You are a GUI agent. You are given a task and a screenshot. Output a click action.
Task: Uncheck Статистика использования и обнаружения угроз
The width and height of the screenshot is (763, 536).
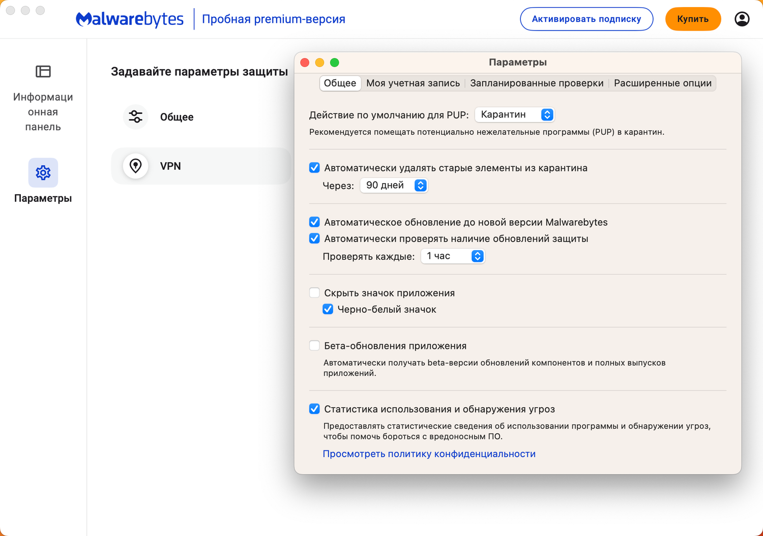(314, 409)
